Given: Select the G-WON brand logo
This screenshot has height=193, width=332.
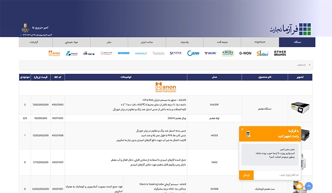Looking at the screenshot, I should pos(245,53).
